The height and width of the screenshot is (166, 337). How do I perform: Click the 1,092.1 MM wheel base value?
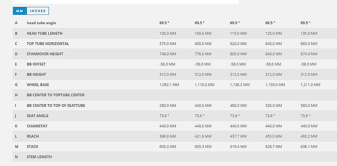pyautogui.click(x=169, y=85)
